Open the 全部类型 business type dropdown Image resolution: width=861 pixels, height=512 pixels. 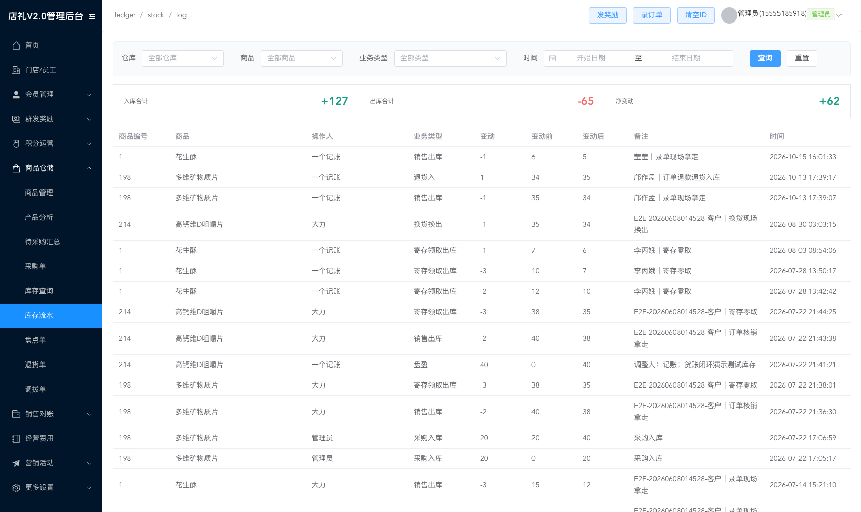coord(450,58)
